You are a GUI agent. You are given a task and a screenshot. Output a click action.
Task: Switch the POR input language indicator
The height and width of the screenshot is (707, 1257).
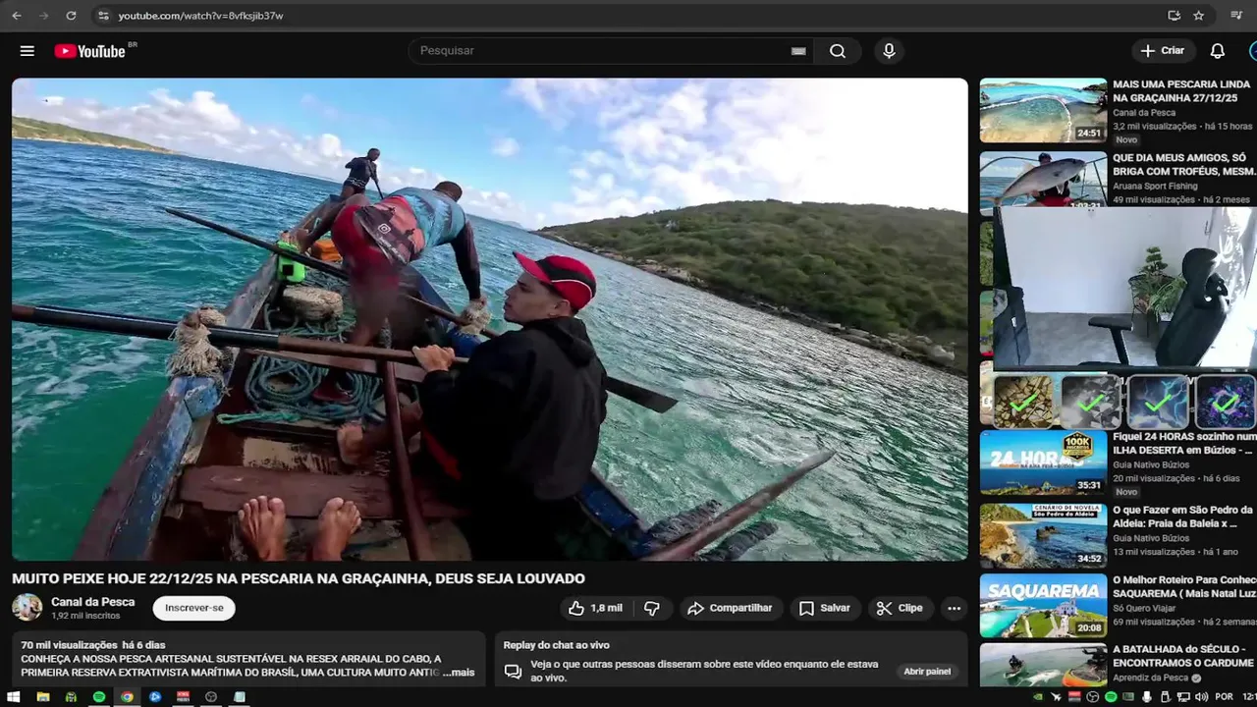click(x=1224, y=697)
